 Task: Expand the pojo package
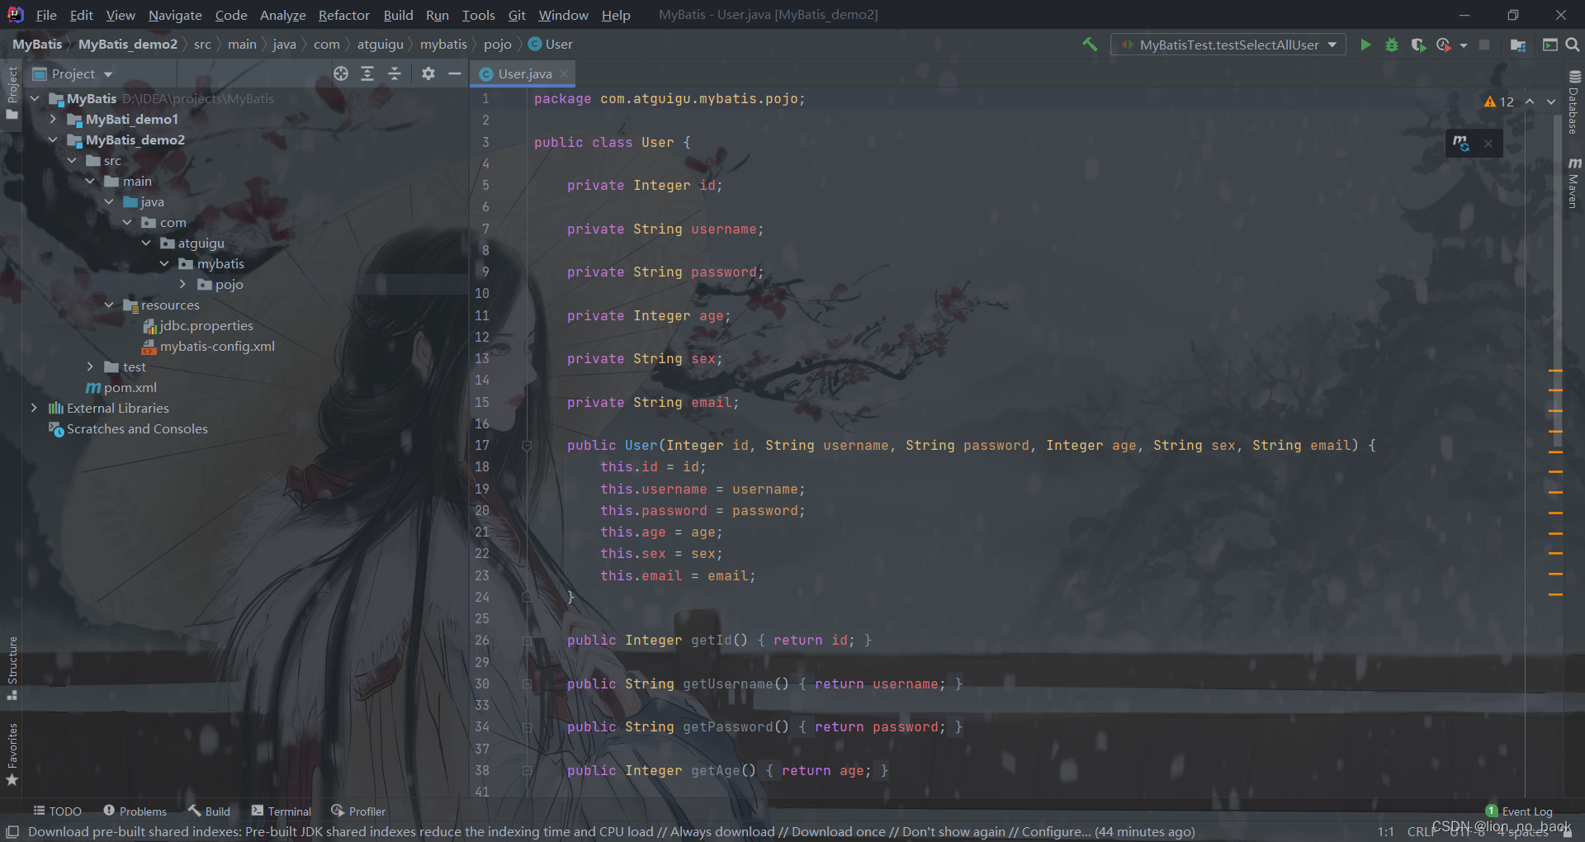[x=182, y=284]
